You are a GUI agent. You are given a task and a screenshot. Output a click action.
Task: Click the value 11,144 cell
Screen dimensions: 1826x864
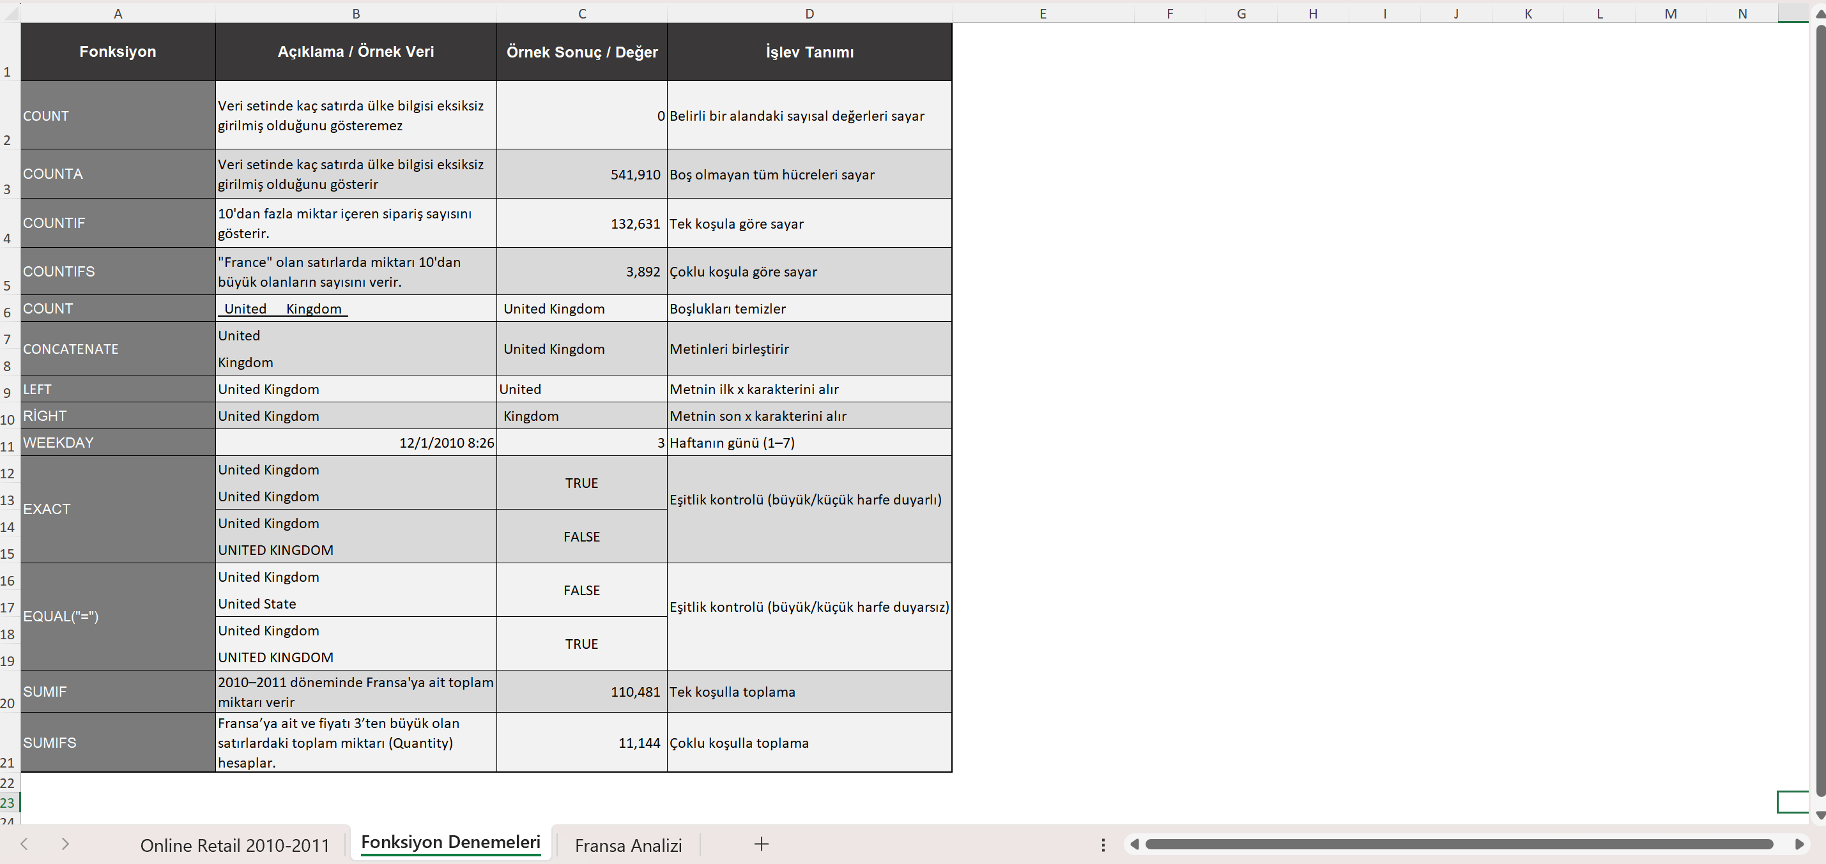[x=582, y=743]
